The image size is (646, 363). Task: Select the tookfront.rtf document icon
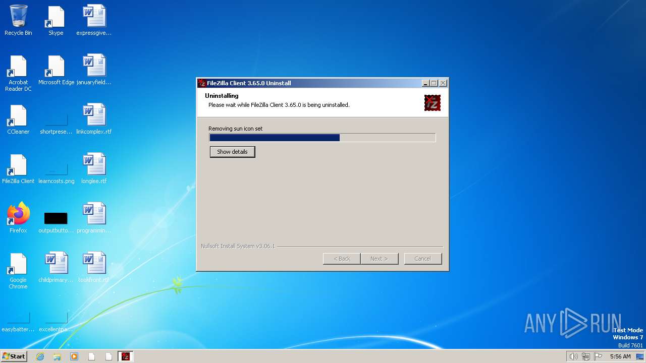pyautogui.click(x=94, y=267)
